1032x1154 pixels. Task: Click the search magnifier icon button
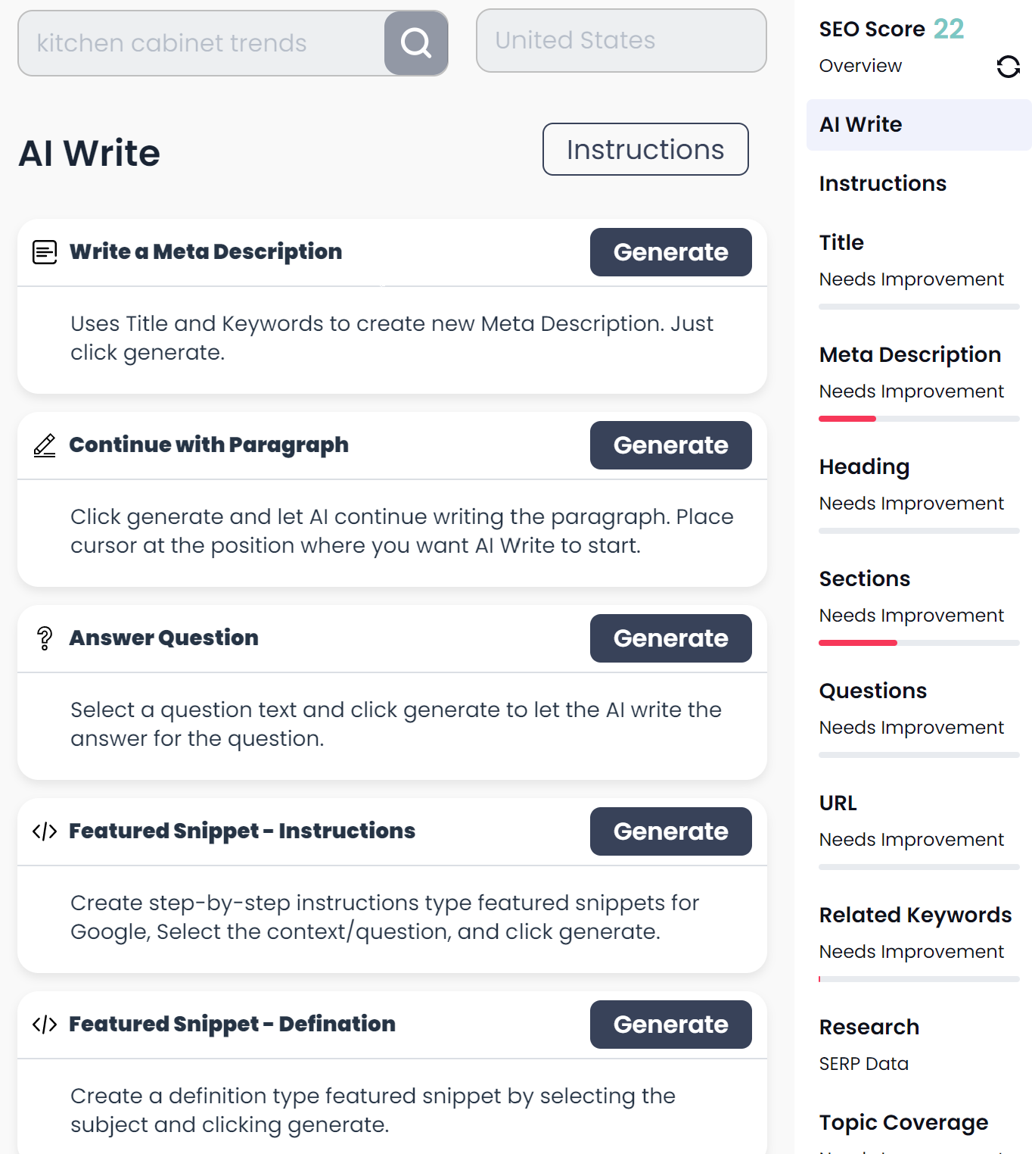[x=416, y=43]
